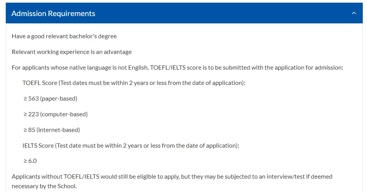Select the TOEFL Score test dates line
Screen dimensions: 367x192
[134, 83]
